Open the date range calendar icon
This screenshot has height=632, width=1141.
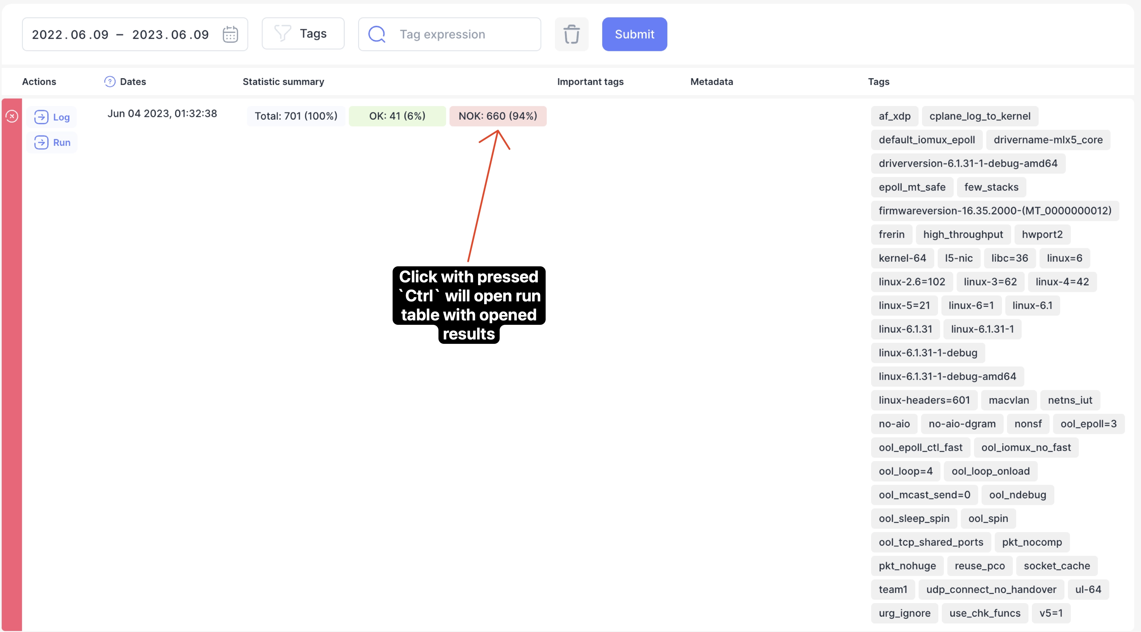pos(230,35)
